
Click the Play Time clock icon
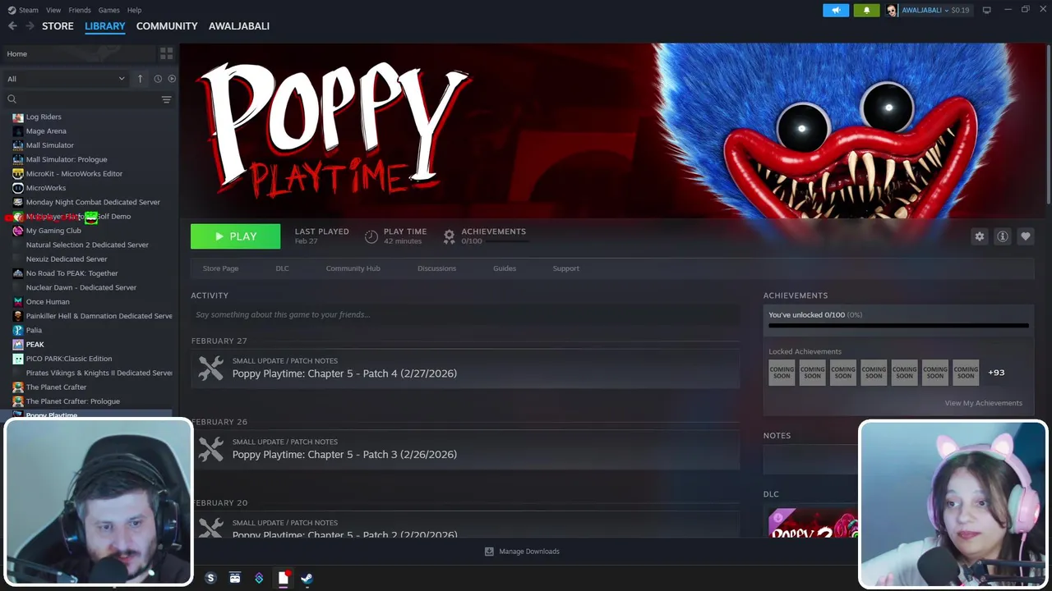[371, 236]
